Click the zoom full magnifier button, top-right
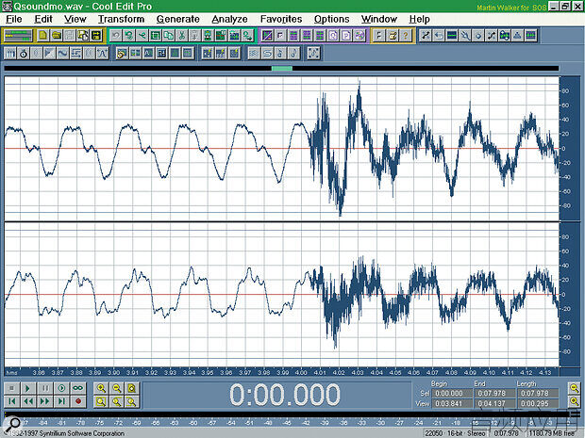 click(x=132, y=388)
